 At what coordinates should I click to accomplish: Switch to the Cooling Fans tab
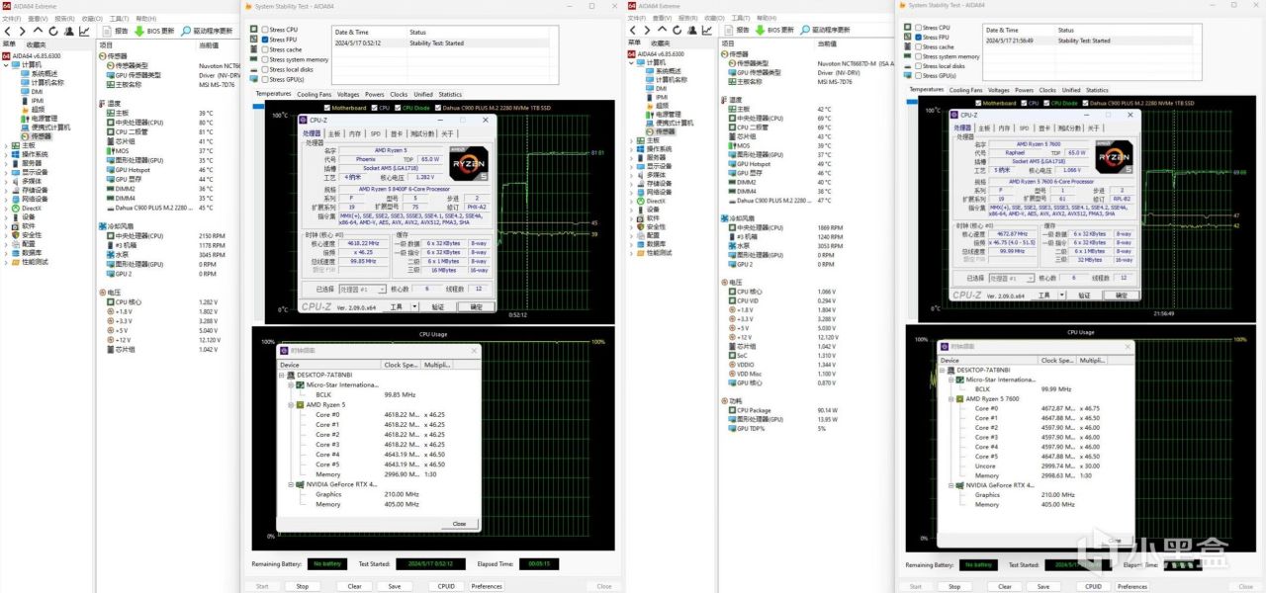click(x=314, y=94)
